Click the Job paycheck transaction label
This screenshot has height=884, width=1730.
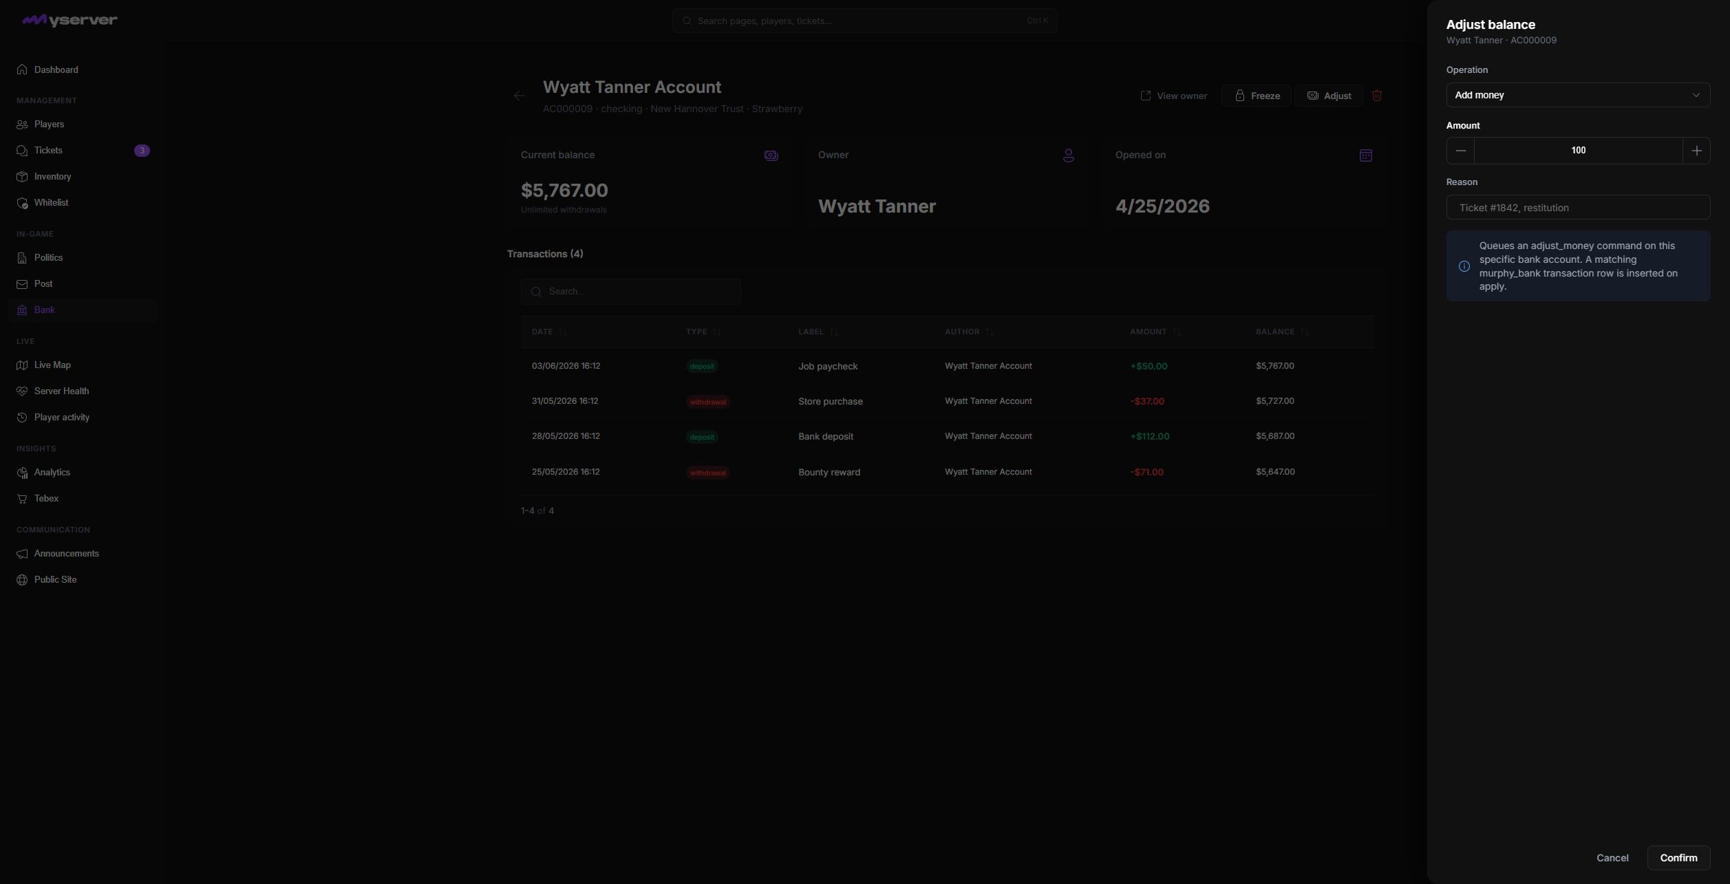(828, 366)
